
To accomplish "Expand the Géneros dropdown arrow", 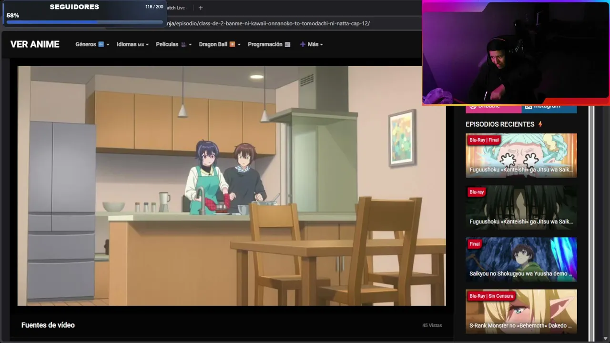I will [x=108, y=45].
